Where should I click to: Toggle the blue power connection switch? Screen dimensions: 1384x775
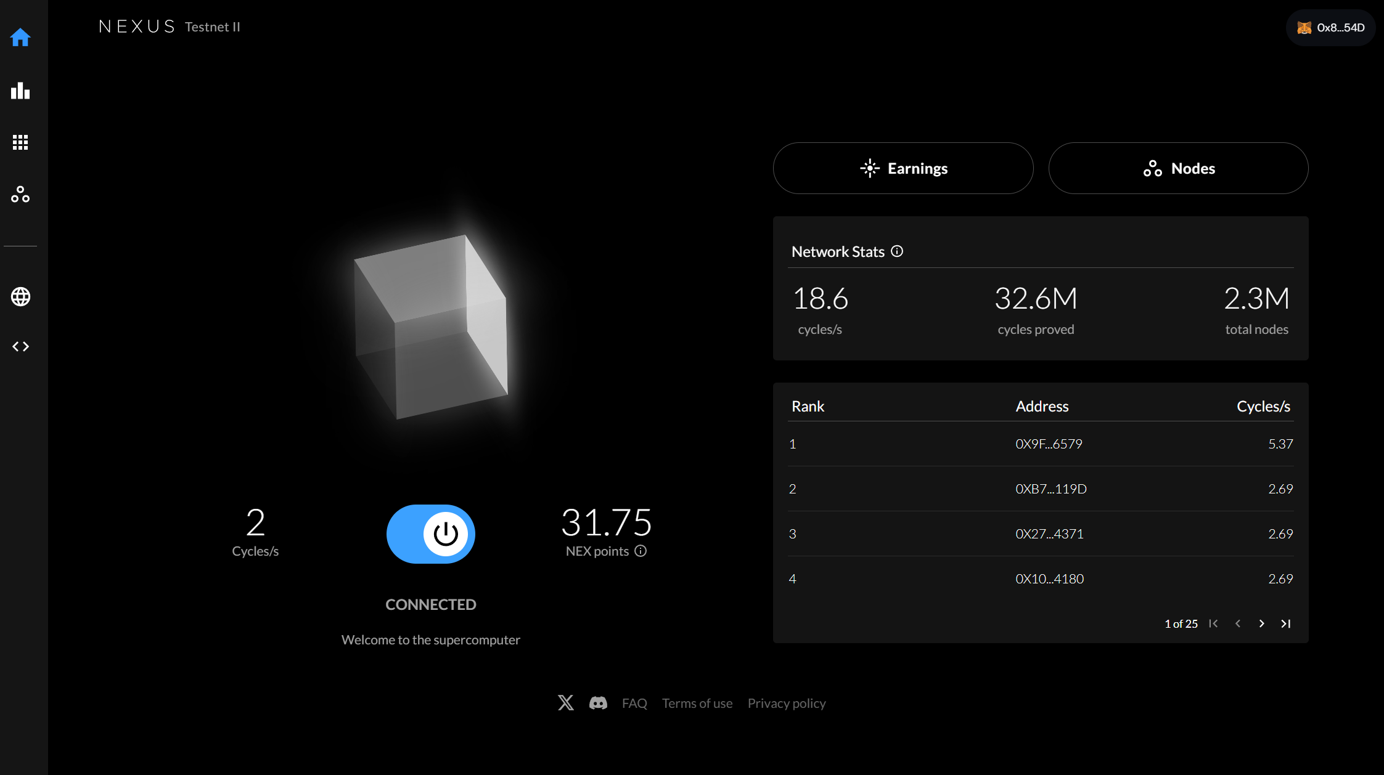point(430,534)
